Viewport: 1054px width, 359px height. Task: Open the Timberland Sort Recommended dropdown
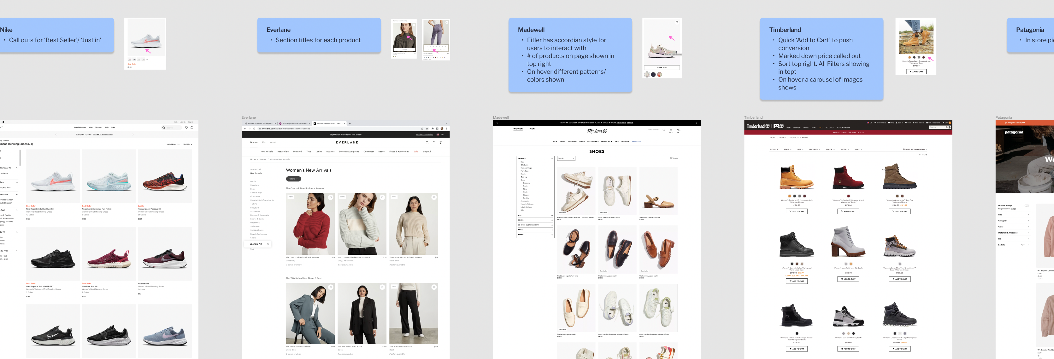click(x=915, y=150)
